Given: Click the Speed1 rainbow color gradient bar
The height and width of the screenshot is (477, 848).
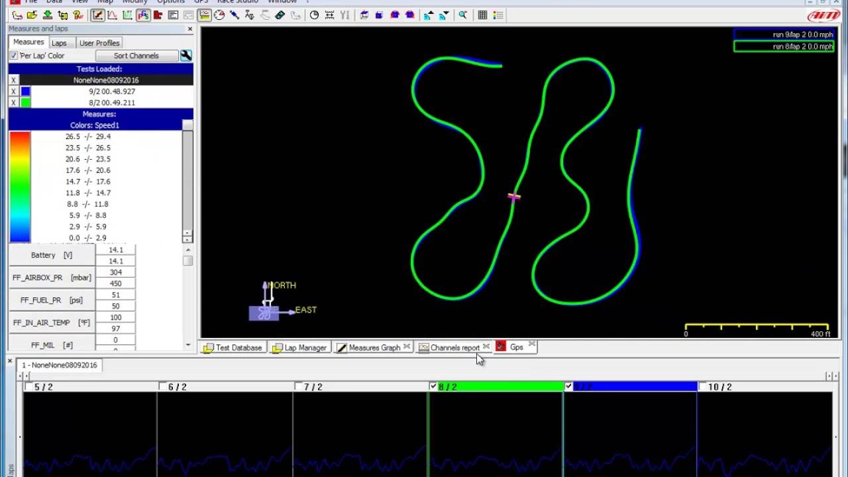Looking at the screenshot, I should 20,187.
